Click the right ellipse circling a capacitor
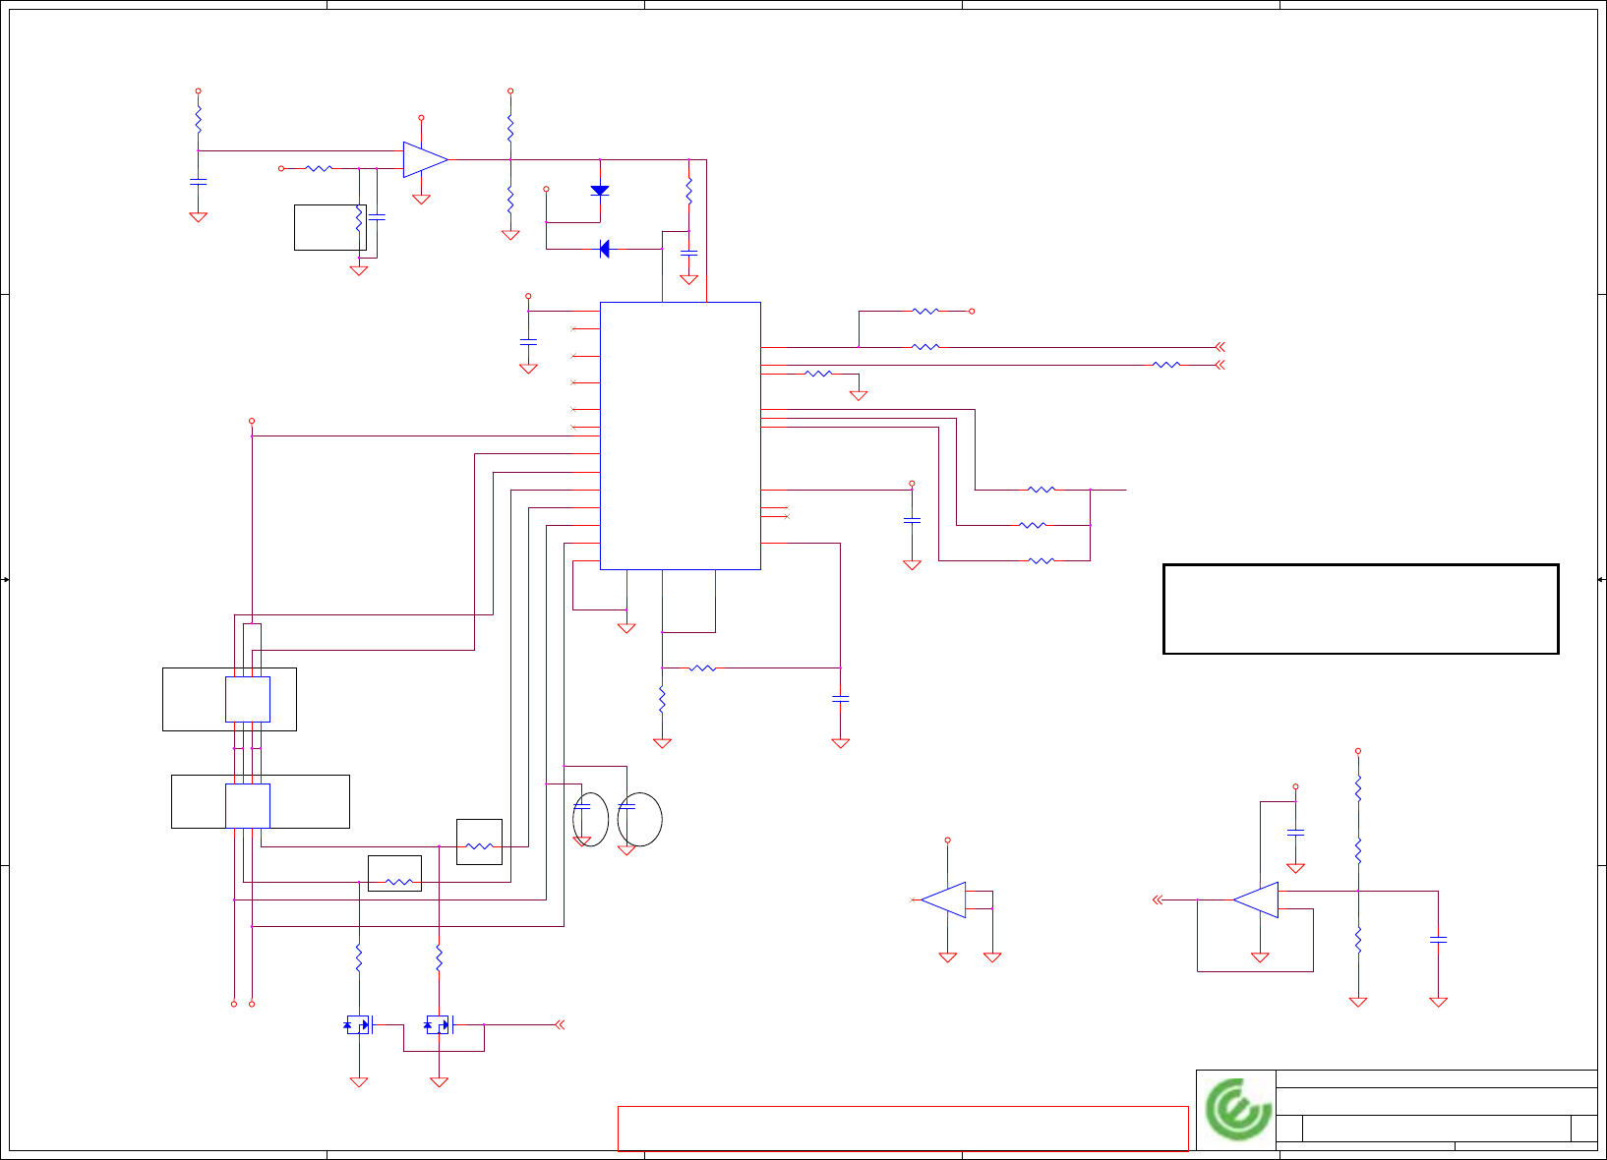The height and width of the screenshot is (1160, 1607). pos(640,819)
